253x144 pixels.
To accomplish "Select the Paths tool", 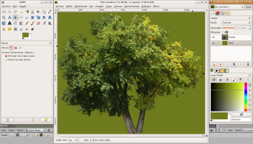I will coord(44,12).
